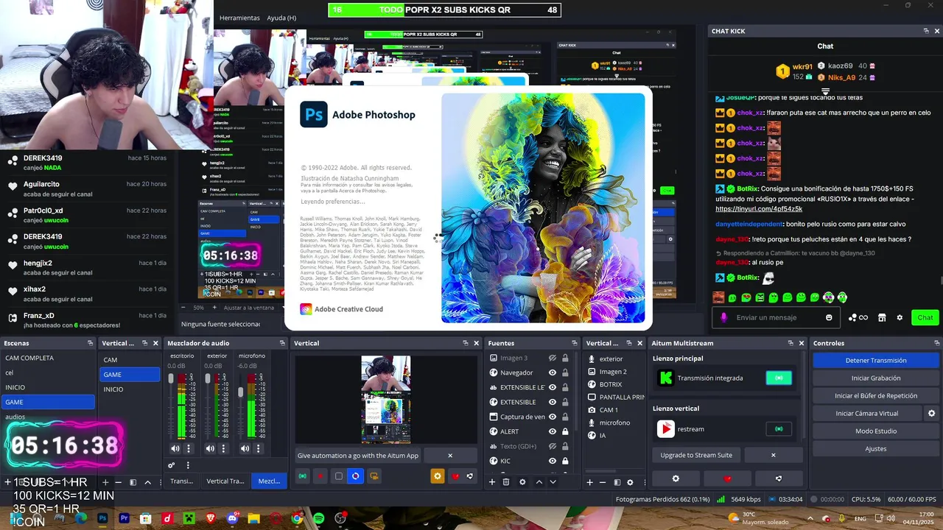The image size is (943, 530).
Task: Add a source in Vertical sources panel
Action: [589, 482]
